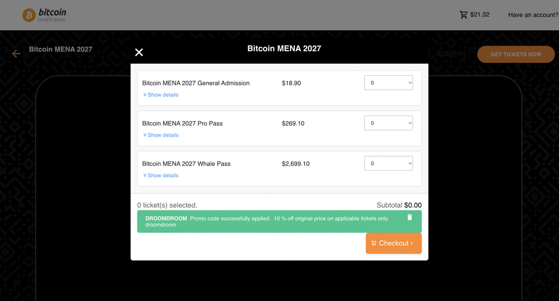Viewport: 559px width, 301px height.
Task: Click the Bitcoin MENA 2027 Whale Pass name
Action: click(x=187, y=164)
